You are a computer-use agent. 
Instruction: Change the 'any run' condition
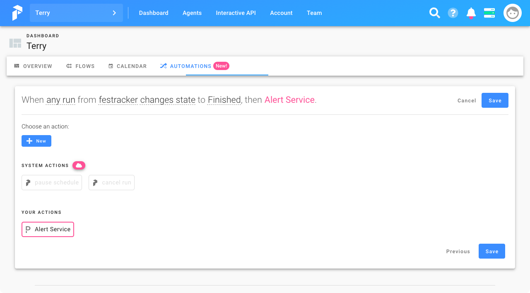61,100
